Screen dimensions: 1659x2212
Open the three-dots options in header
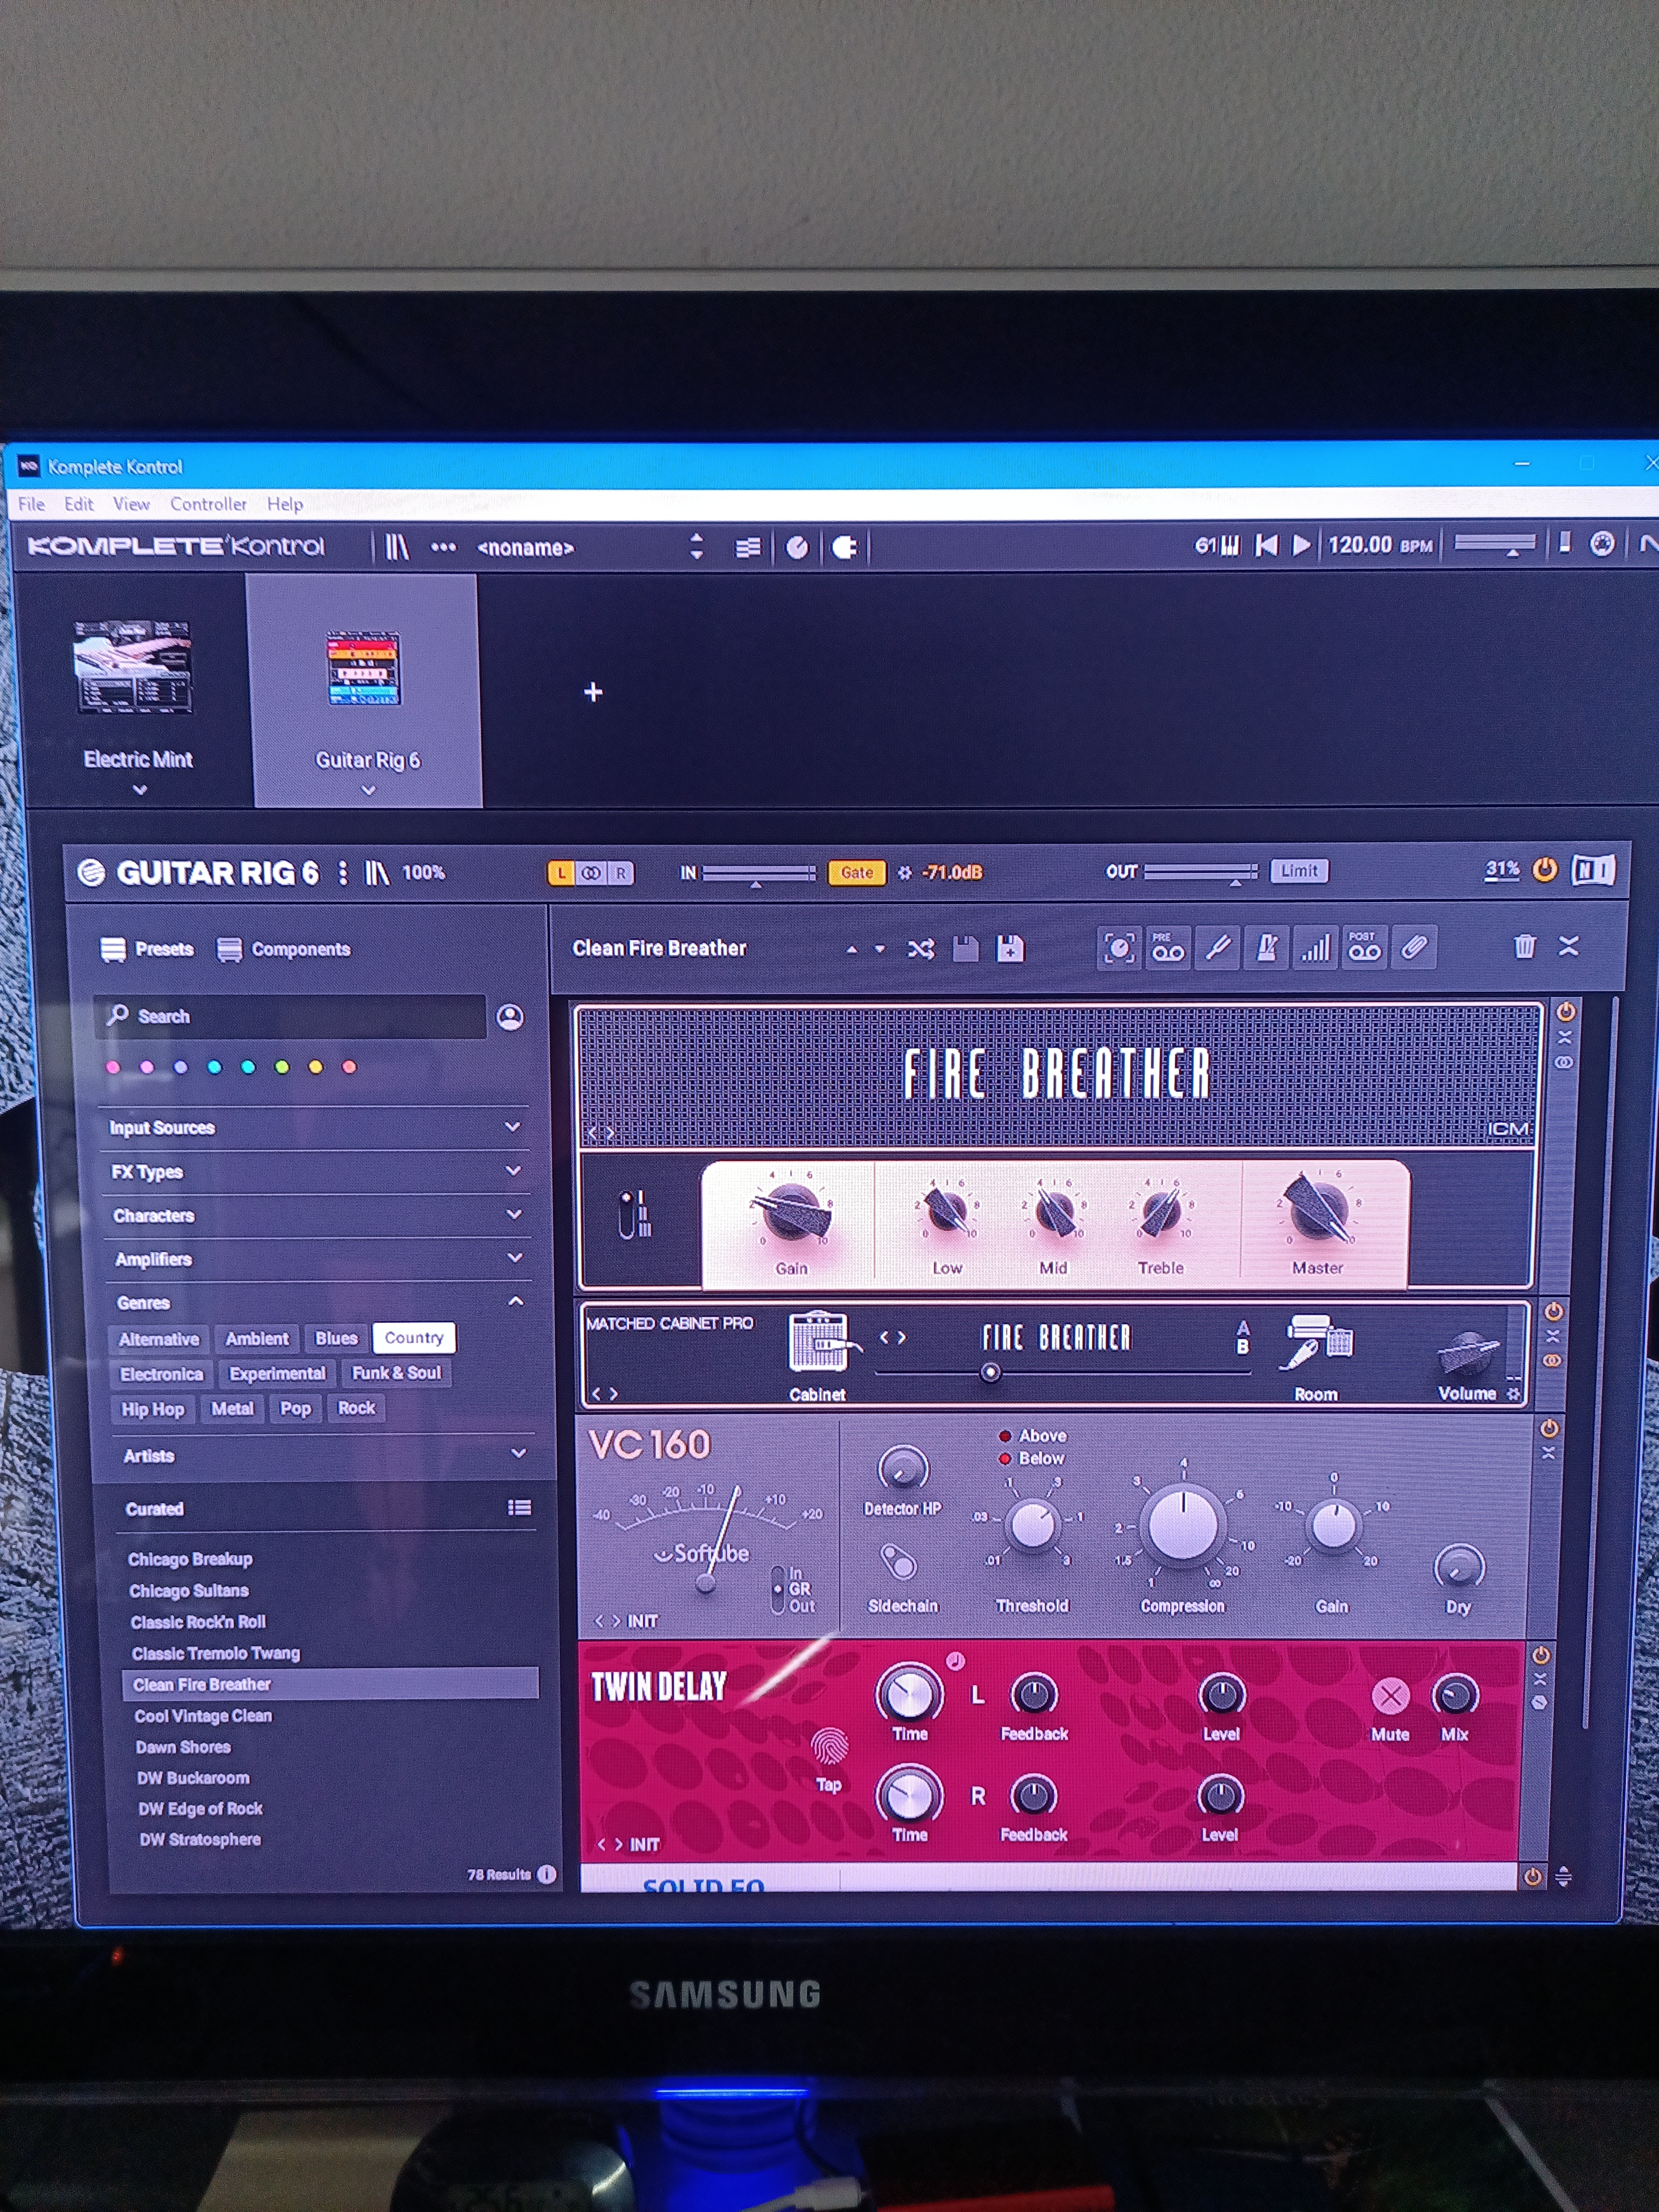click(x=443, y=547)
